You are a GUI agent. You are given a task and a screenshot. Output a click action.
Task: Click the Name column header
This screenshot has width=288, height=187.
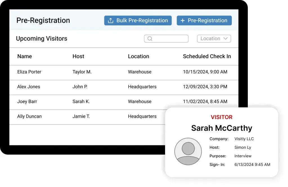tap(25, 57)
